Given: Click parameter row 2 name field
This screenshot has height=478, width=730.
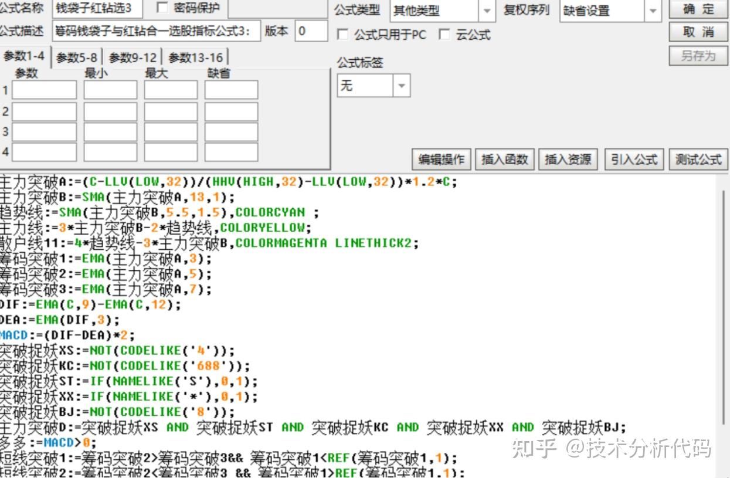Looking at the screenshot, I should point(45,111).
